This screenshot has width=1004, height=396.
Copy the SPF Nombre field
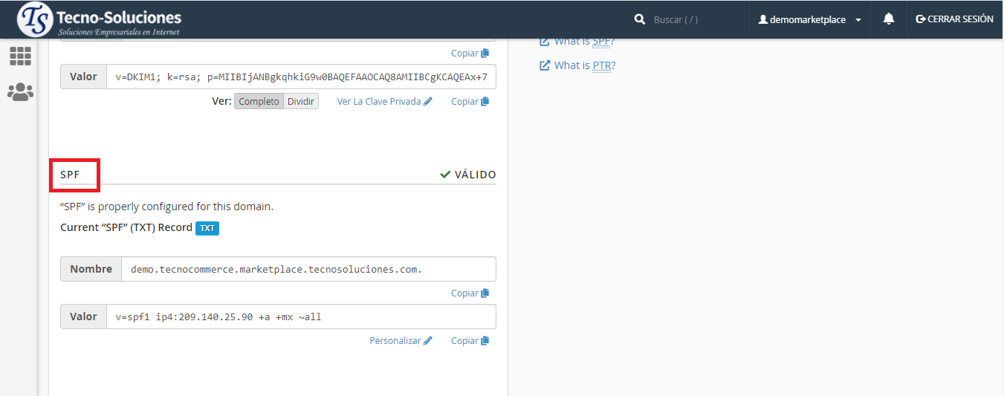point(470,293)
